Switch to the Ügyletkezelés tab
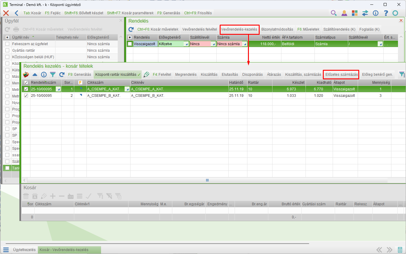 click(24, 250)
